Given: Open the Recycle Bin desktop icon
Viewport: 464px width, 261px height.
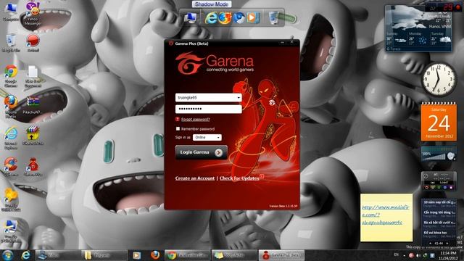Looking at the screenshot, I should point(11,43).
